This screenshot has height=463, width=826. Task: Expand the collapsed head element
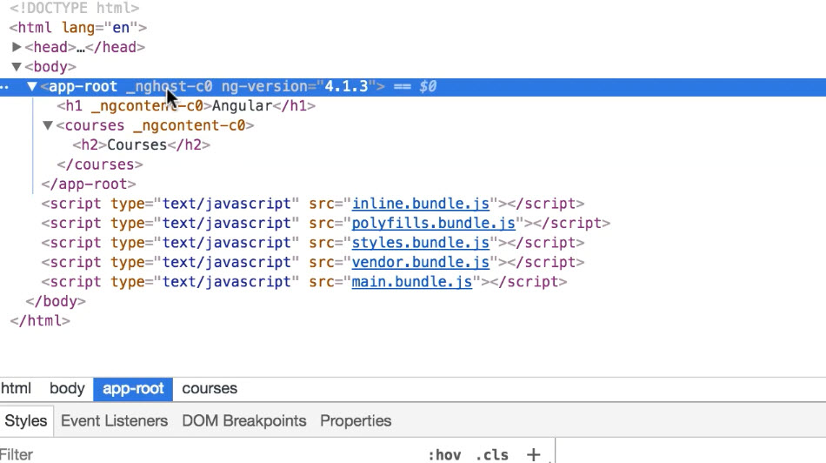[x=17, y=48]
